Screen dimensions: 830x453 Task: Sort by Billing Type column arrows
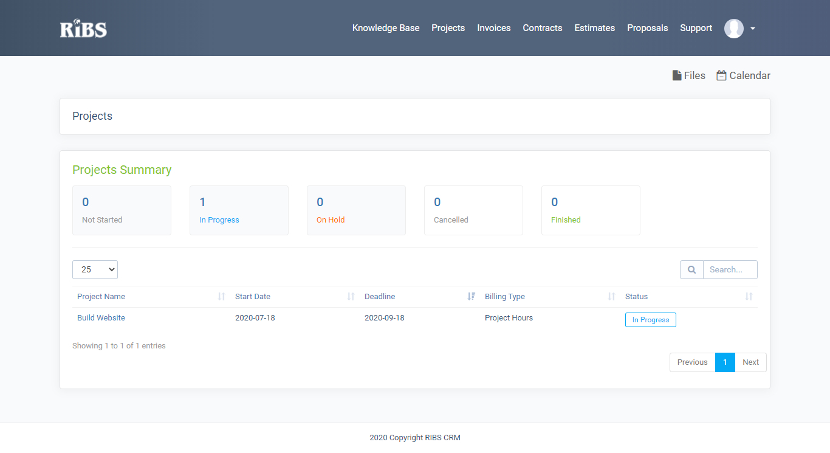pyautogui.click(x=611, y=297)
